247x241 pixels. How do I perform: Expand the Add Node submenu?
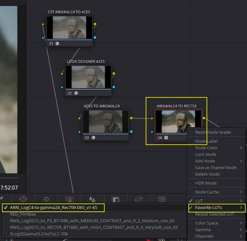[x=216, y=161]
